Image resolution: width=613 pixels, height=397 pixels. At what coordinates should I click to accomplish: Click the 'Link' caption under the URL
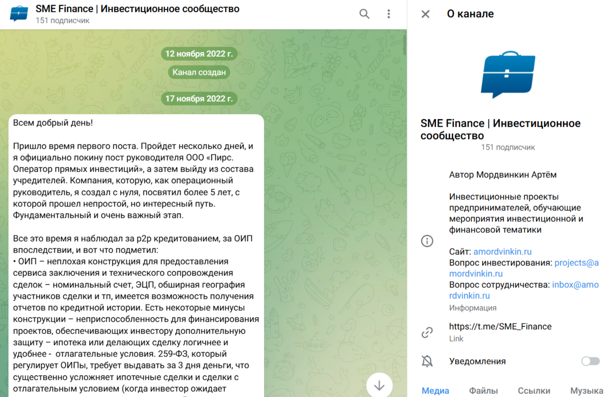click(x=456, y=339)
